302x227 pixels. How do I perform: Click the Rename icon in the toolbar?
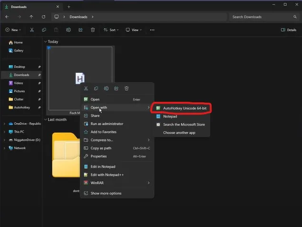pos(68,30)
